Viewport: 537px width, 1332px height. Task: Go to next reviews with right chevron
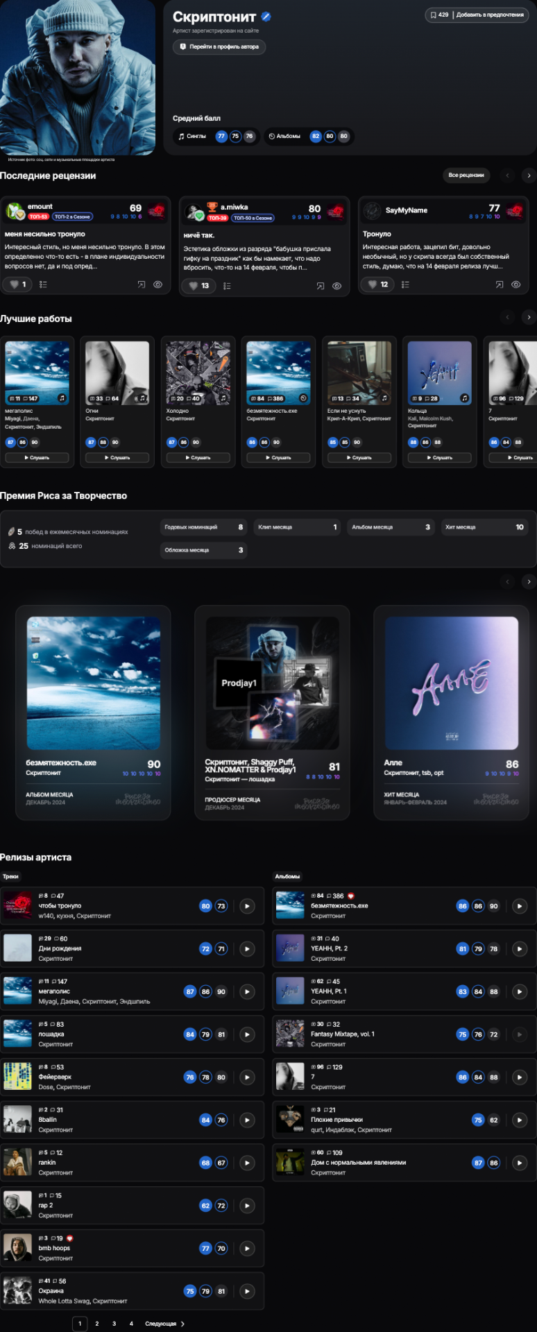pos(529,176)
